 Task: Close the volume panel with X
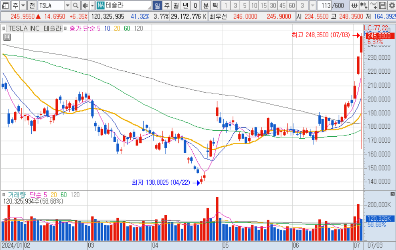pyautogui.click(x=392, y=194)
